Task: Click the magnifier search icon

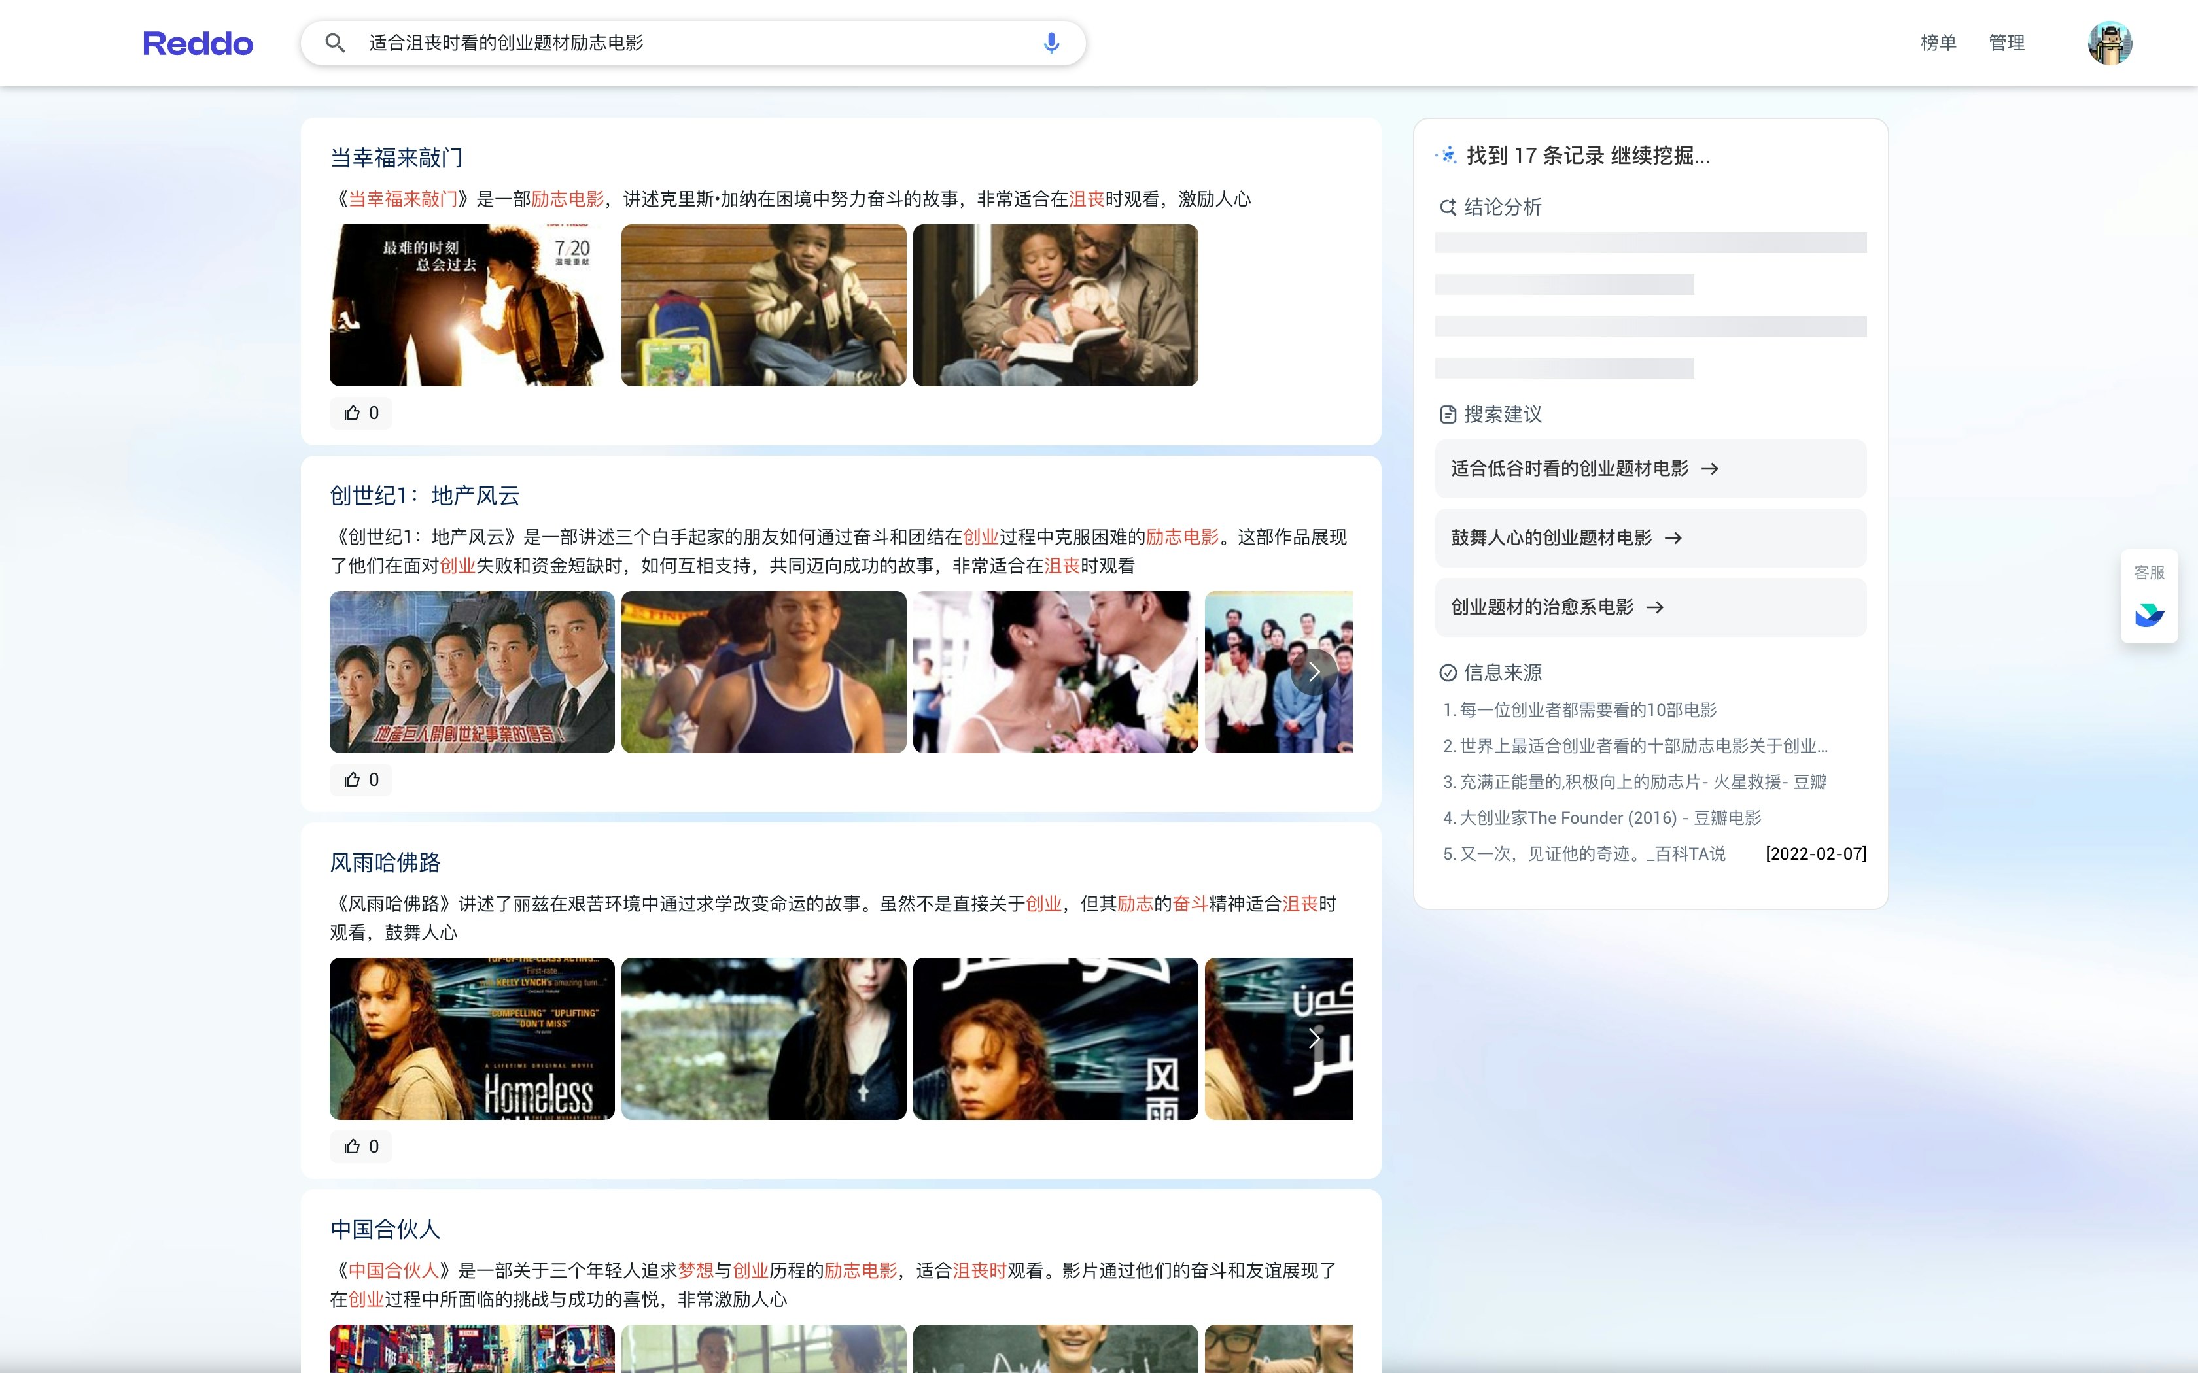Action: click(x=335, y=42)
